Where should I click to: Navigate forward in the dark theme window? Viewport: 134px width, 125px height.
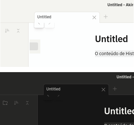click(x=59, y=97)
